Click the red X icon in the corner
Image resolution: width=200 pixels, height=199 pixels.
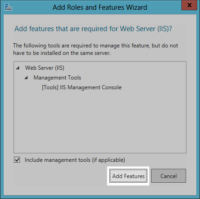point(189,5)
